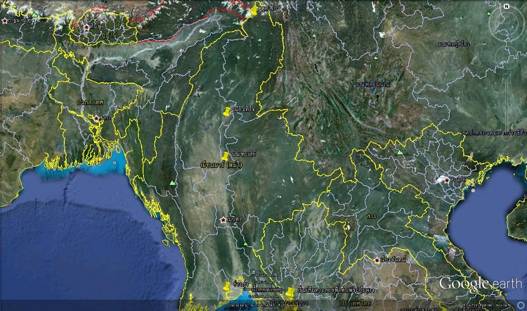
Task: Click the มัณฑะเลย์ city label
Action: pos(244,153)
